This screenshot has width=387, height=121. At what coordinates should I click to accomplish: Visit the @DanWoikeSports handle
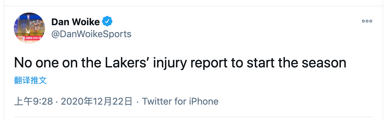91,34
